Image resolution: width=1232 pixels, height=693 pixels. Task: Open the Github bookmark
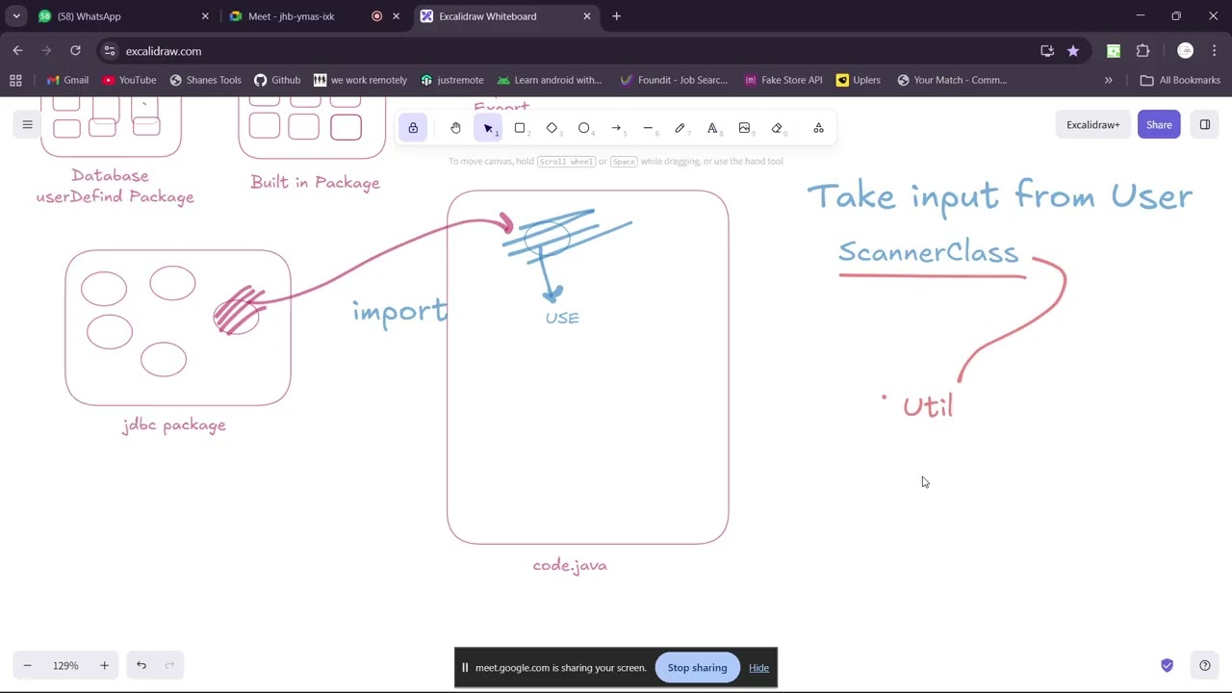[277, 80]
